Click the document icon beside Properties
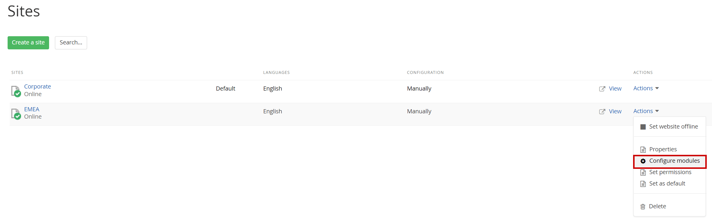The width and height of the screenshot is (712, 222). (x=643, y=150)
